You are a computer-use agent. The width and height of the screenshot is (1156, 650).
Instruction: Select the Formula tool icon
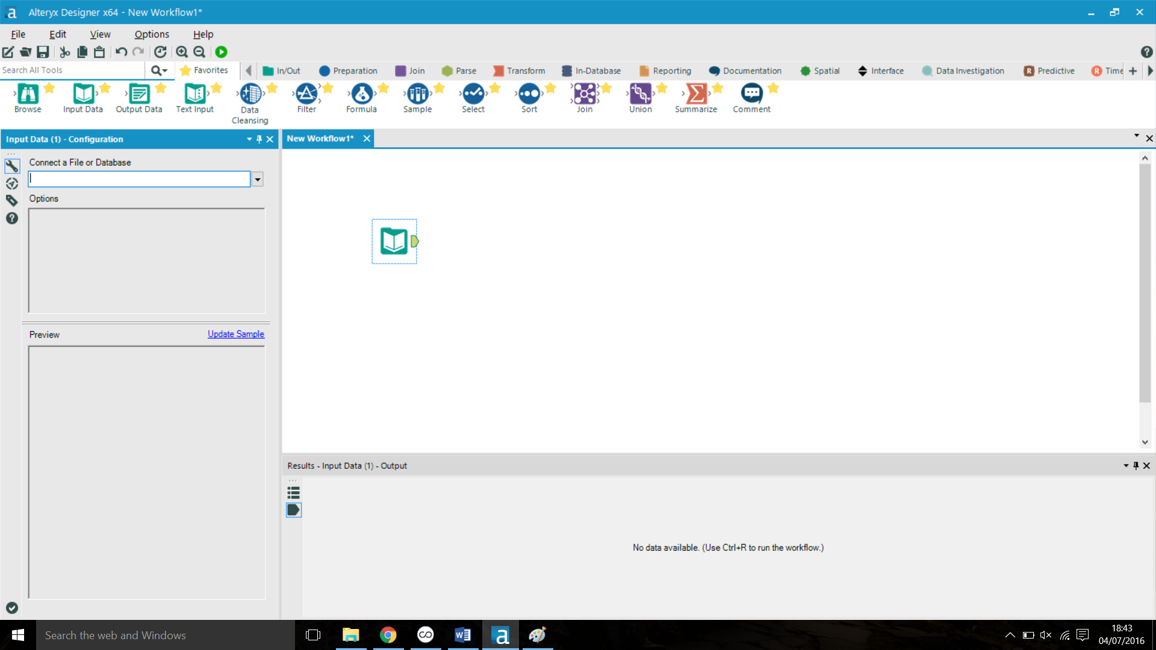(x=361, y=94)
